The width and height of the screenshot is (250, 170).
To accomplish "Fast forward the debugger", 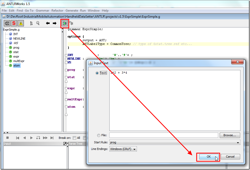I will 45,138.
